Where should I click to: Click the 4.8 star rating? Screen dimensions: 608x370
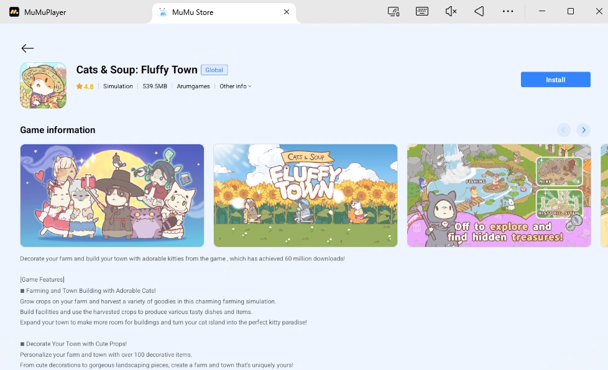[85, 86]
